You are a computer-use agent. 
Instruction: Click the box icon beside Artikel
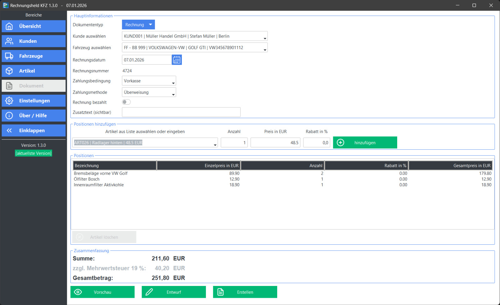pos(9,71)
